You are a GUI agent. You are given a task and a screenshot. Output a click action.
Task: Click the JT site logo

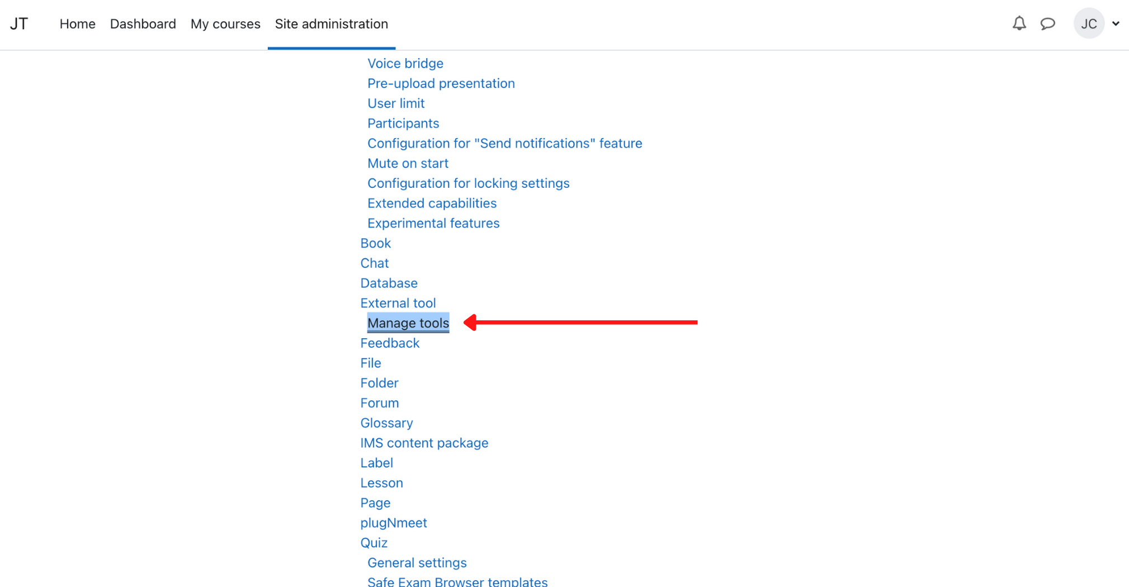[19, 24]
